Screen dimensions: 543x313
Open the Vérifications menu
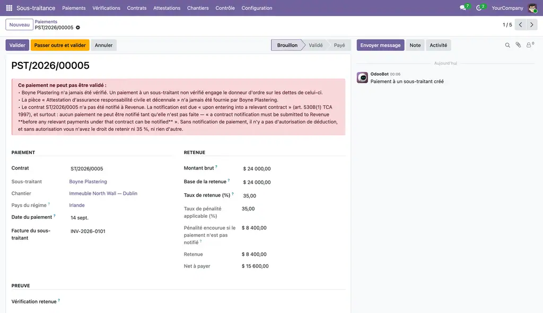106,8
